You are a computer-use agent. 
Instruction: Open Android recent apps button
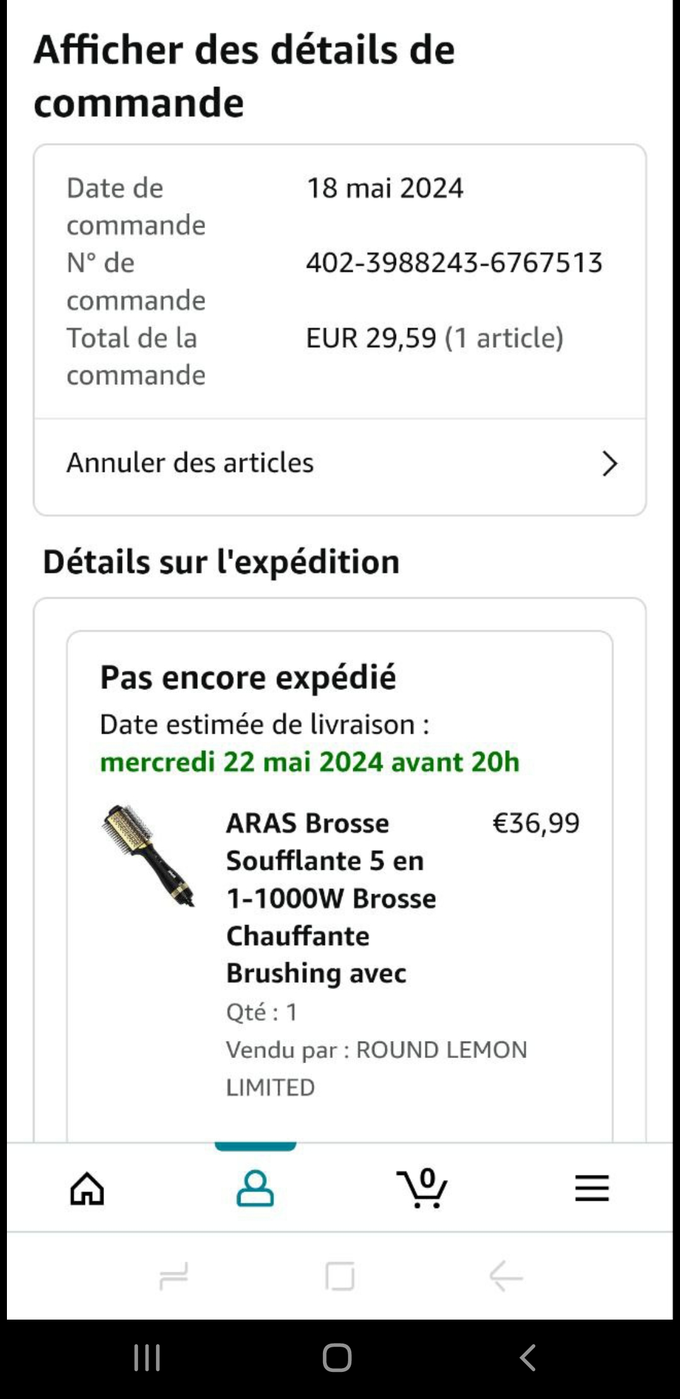click(x=147, y=1358)
